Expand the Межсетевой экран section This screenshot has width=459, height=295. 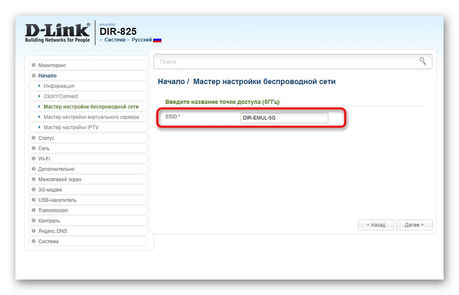click(x=88, y=180)
